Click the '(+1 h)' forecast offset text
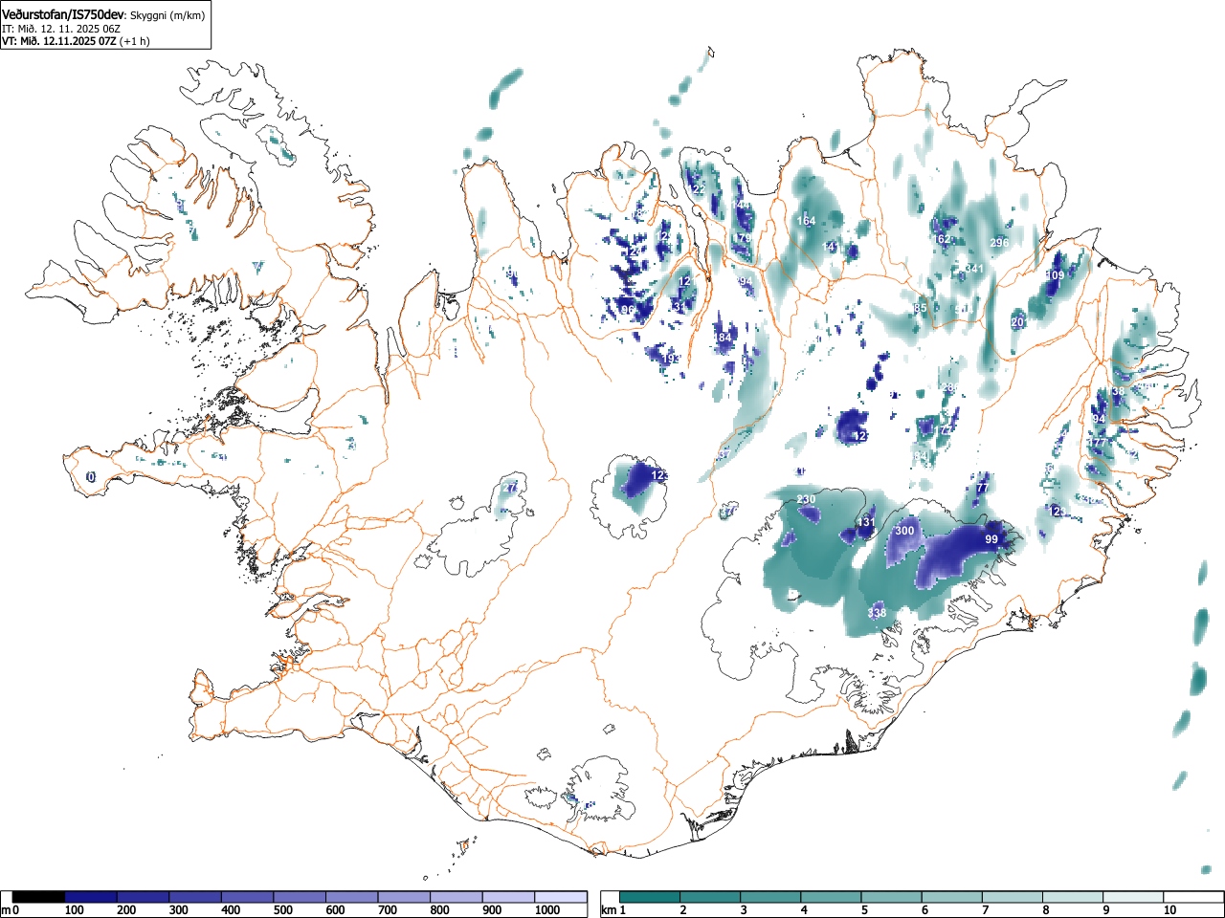The height and width of the screenshot is (918, 1225). [135, 41]
